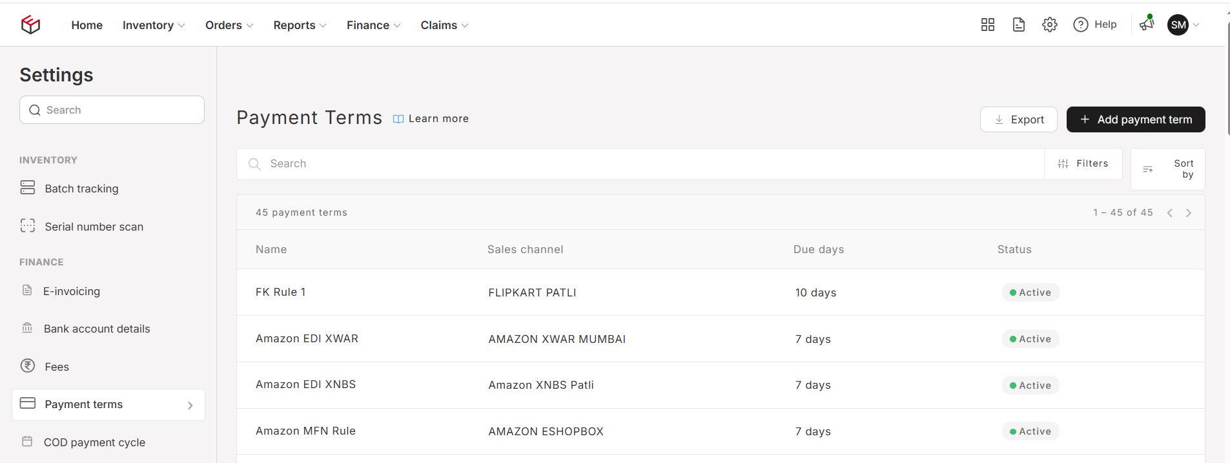Open the document icon in top bar
This screenshot has height=463, width=1230.
[x=1019, y=25]
